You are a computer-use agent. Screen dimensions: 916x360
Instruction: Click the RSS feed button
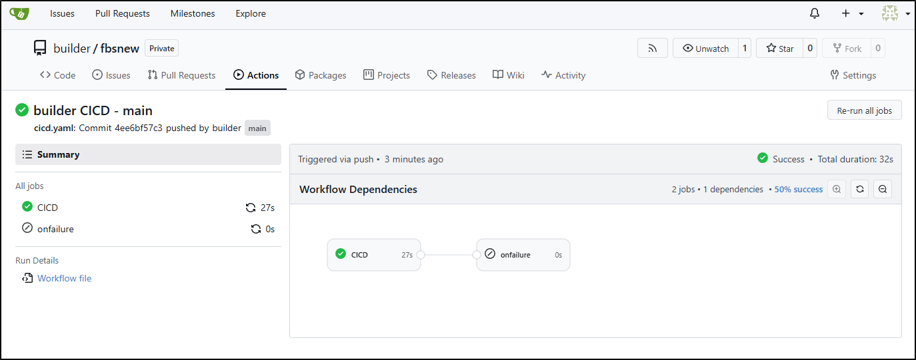653,49
